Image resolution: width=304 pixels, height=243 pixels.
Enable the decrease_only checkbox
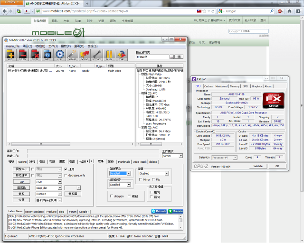(66, 176)
